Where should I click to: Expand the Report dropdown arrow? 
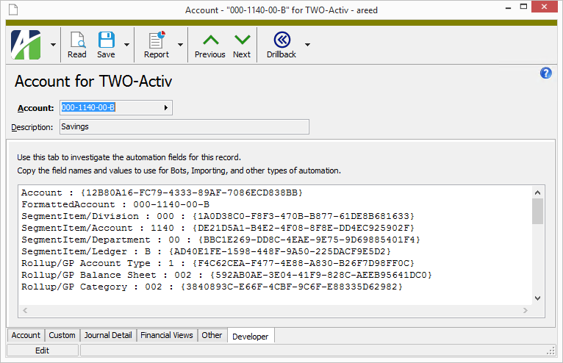click(x=180, y=45)
